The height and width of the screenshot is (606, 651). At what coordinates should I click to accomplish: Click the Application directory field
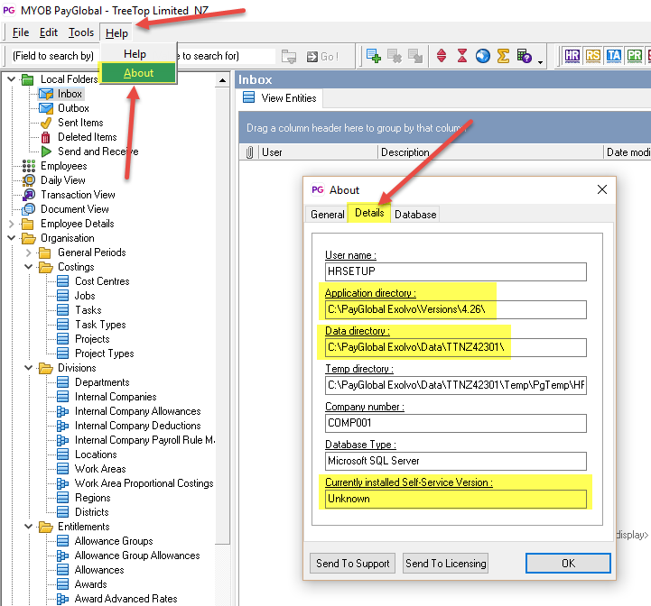click(x=455, y=309)
